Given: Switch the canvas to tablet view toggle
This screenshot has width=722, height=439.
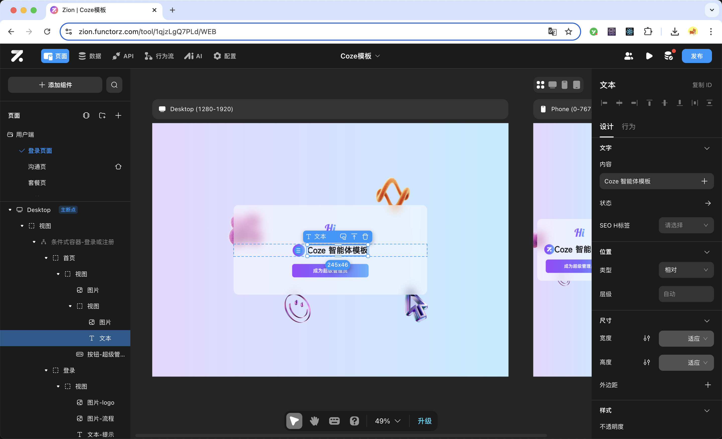Looking at the screenshot, I should pyautogui.click(x=576, y=85).
